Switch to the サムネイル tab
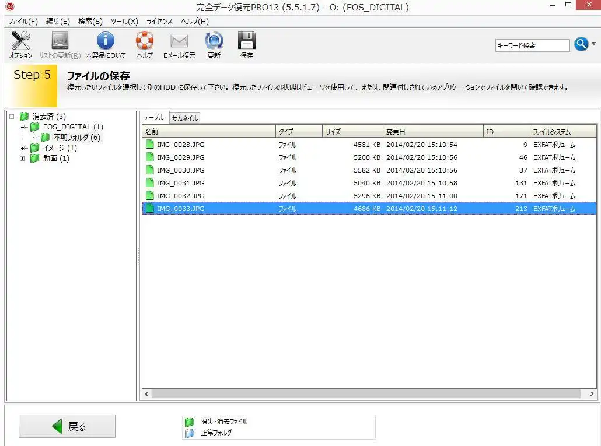The height and width of the screenshot is (446, 601). pos(184,118)
